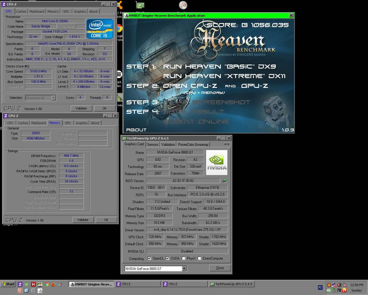Click the GPU-Z title bar icon

[x=124, y=138]
